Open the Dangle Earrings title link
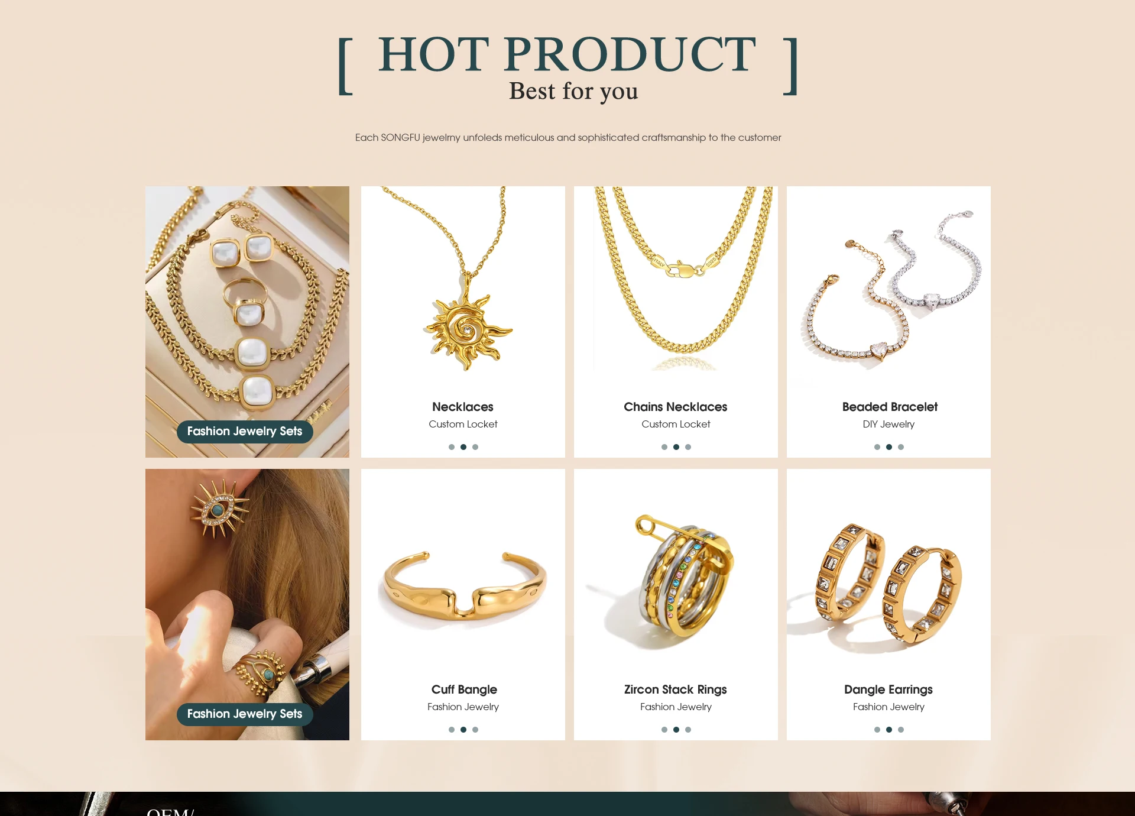1135x816 pixels. (x=888, y=689)
